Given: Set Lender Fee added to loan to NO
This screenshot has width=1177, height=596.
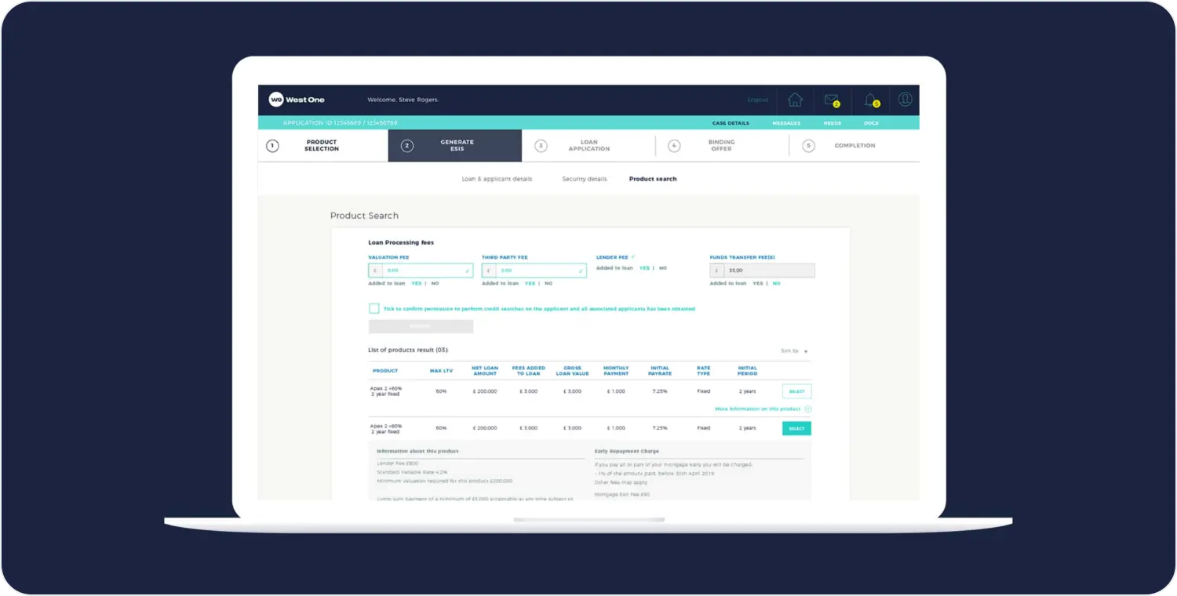Looking at the screenshot, I should (663, 268).
